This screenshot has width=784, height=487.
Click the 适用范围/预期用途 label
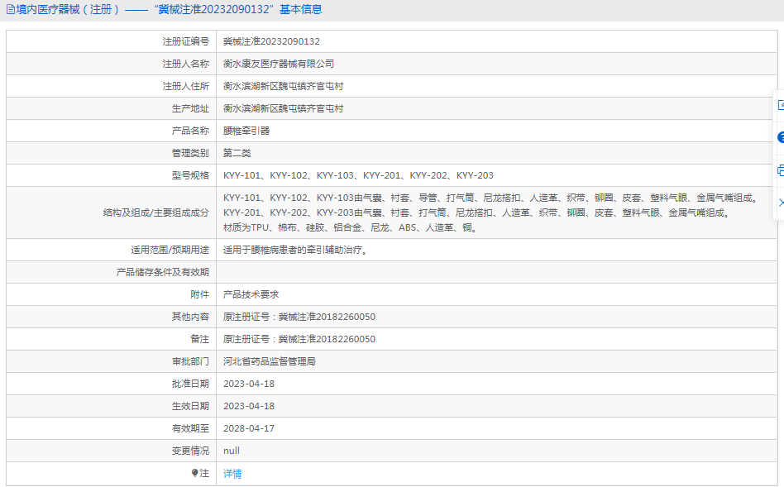tap(170, 250)
